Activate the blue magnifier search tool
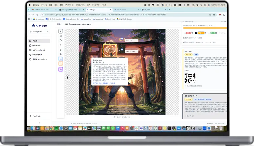 tap(61, 59)
